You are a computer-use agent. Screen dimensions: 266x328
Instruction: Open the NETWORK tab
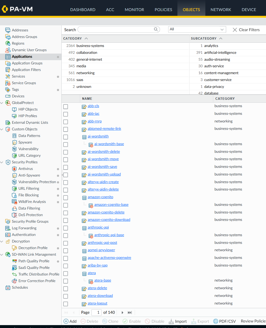pyautogui.click(x=221, y=10)
